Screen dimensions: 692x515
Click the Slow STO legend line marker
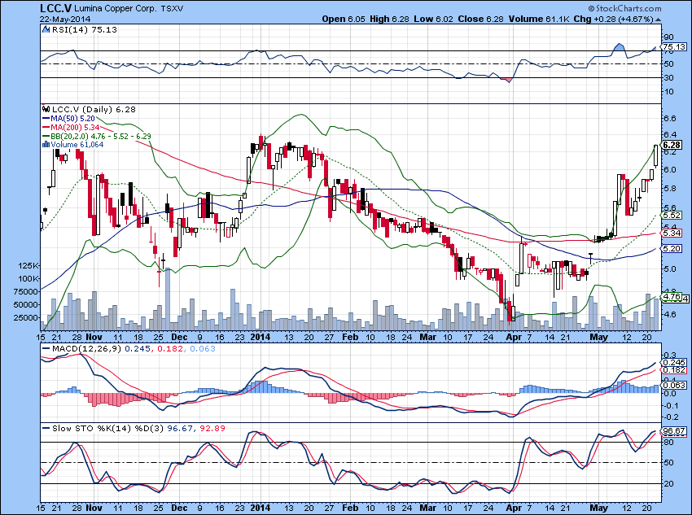pyautogui.click(x=46, y=428)
